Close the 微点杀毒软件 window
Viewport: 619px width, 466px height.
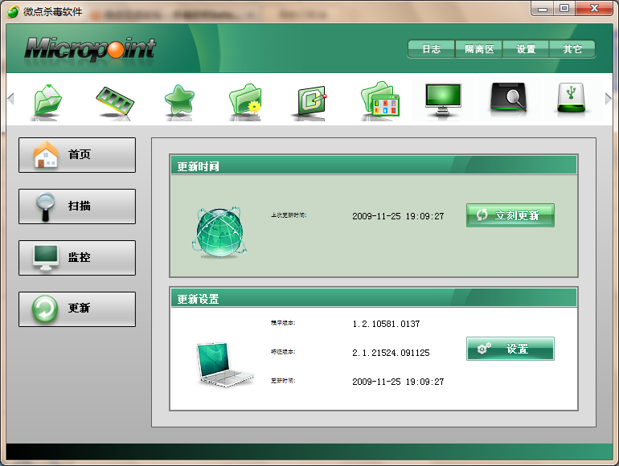coord(594,9)
